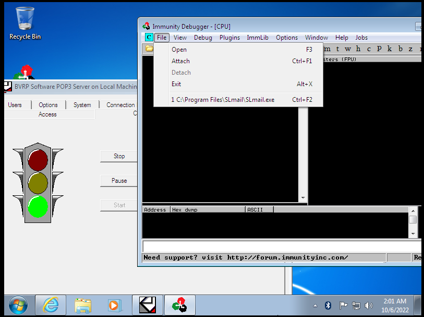424x317 pixels.
Task: Open Windows Explorer from taskbar
Action: click(x=83, y=305)
